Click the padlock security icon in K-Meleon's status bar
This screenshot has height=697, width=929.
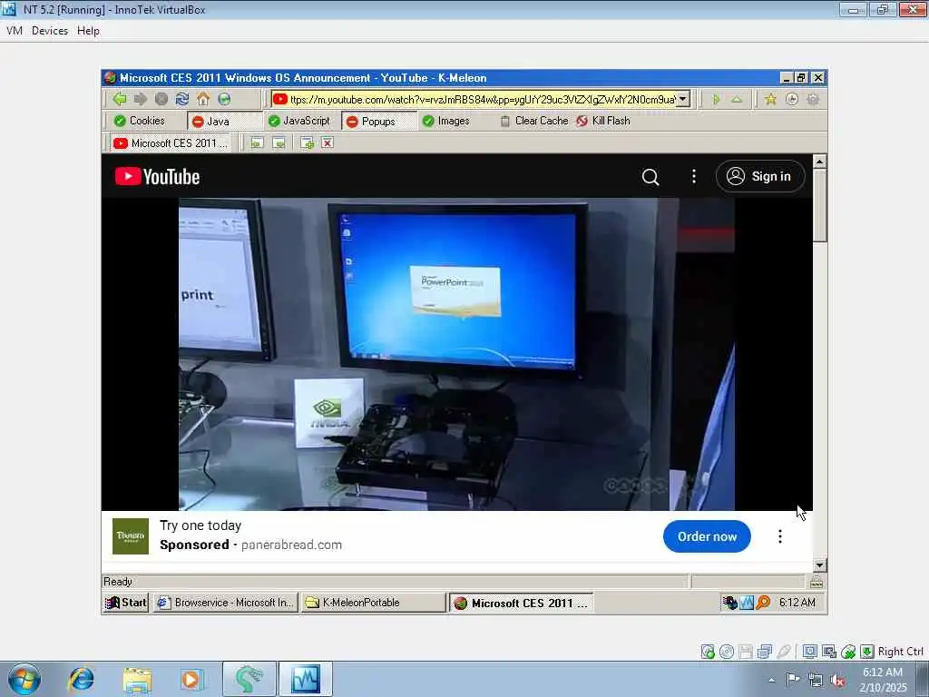(x=817, y=582)
